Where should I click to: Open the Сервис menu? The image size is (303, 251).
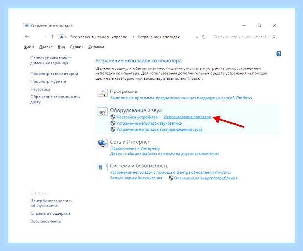77,47
